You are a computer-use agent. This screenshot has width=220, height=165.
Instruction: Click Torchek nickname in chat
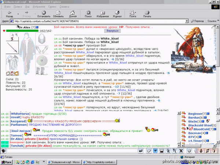16,146
